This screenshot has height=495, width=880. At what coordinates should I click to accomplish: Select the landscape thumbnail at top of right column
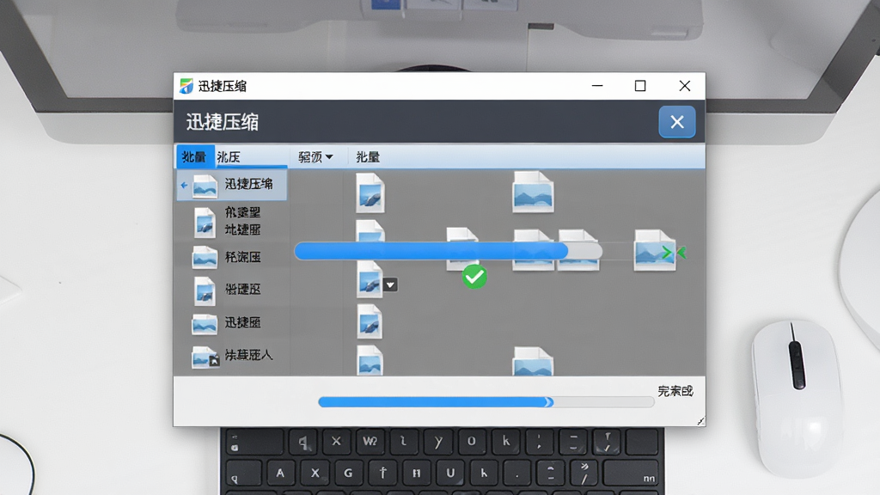(x=533, y=192)
